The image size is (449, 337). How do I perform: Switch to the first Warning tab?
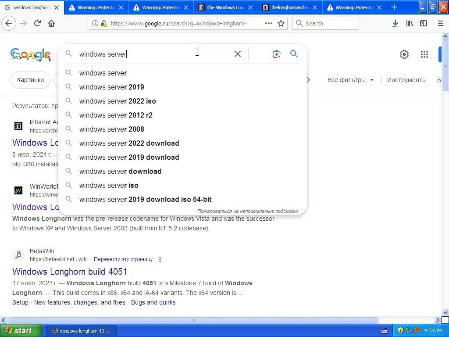96,7
